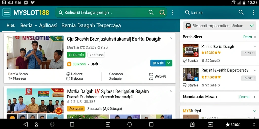
Task: Click the 'S7122i9s' chip
Action: tap(96, 55)
